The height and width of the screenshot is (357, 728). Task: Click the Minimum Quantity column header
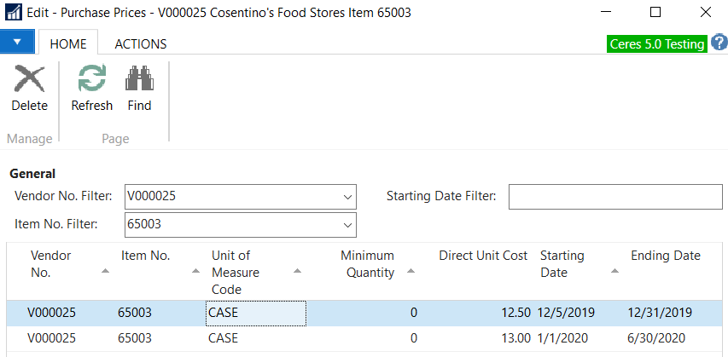(367, 263)
